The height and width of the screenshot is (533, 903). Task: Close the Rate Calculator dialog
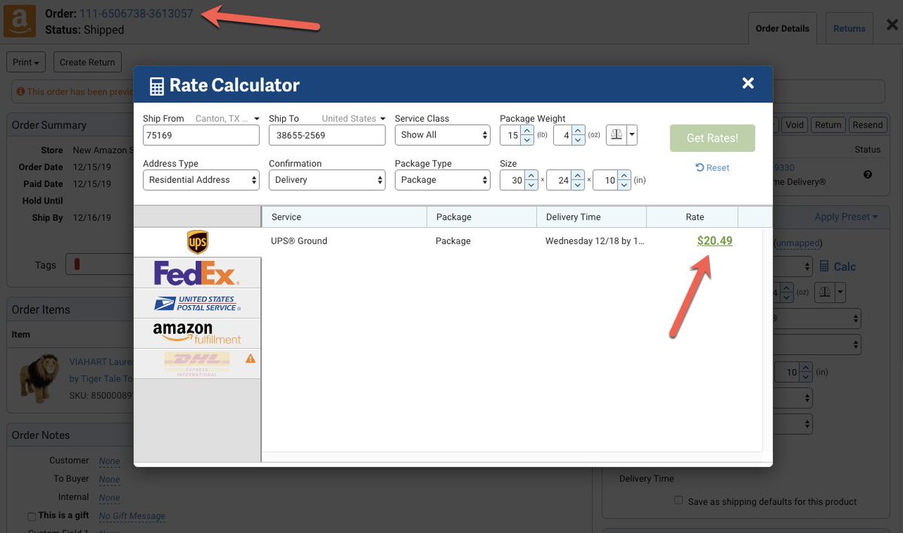click(748, 83)
